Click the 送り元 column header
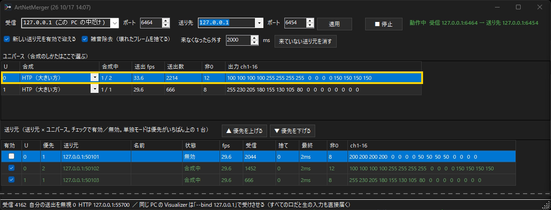This screenshot has width=551, height=210. coord(96,145)
